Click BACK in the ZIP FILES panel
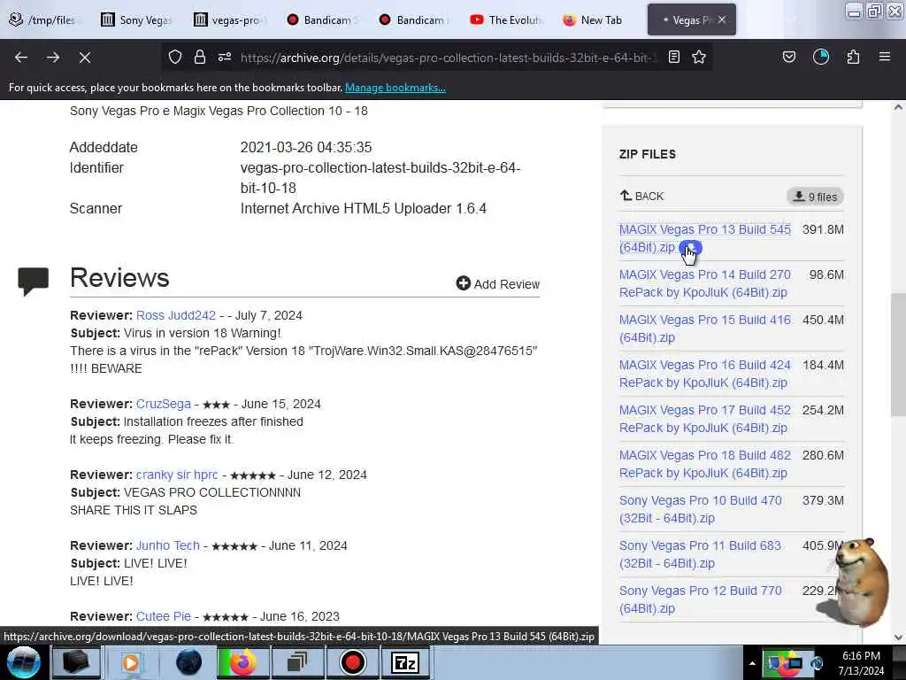 tap(642, 196)
